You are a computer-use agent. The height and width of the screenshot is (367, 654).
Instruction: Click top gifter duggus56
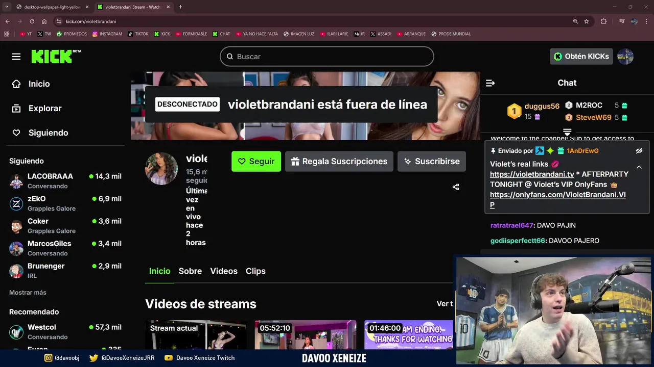pyautogui.click(x=542, y=106)
